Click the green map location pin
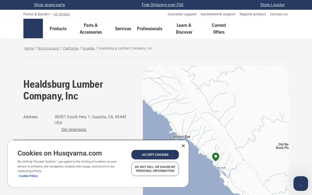The width and height of the screenshot is (312, 195). point(215,157)
